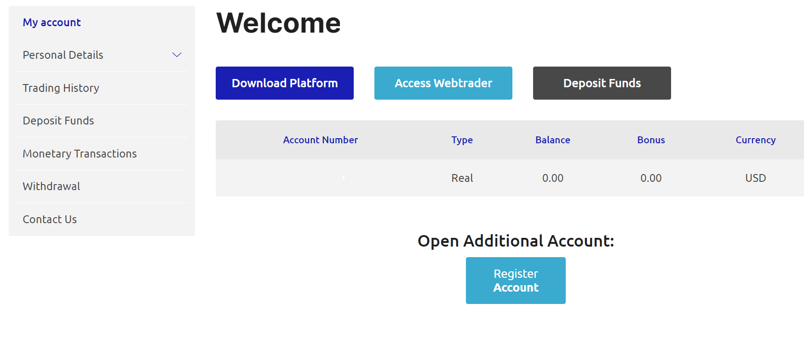Screen dimensions: 804x343
Task: Select the Open Additional Account heading
Action: point(516,241)
